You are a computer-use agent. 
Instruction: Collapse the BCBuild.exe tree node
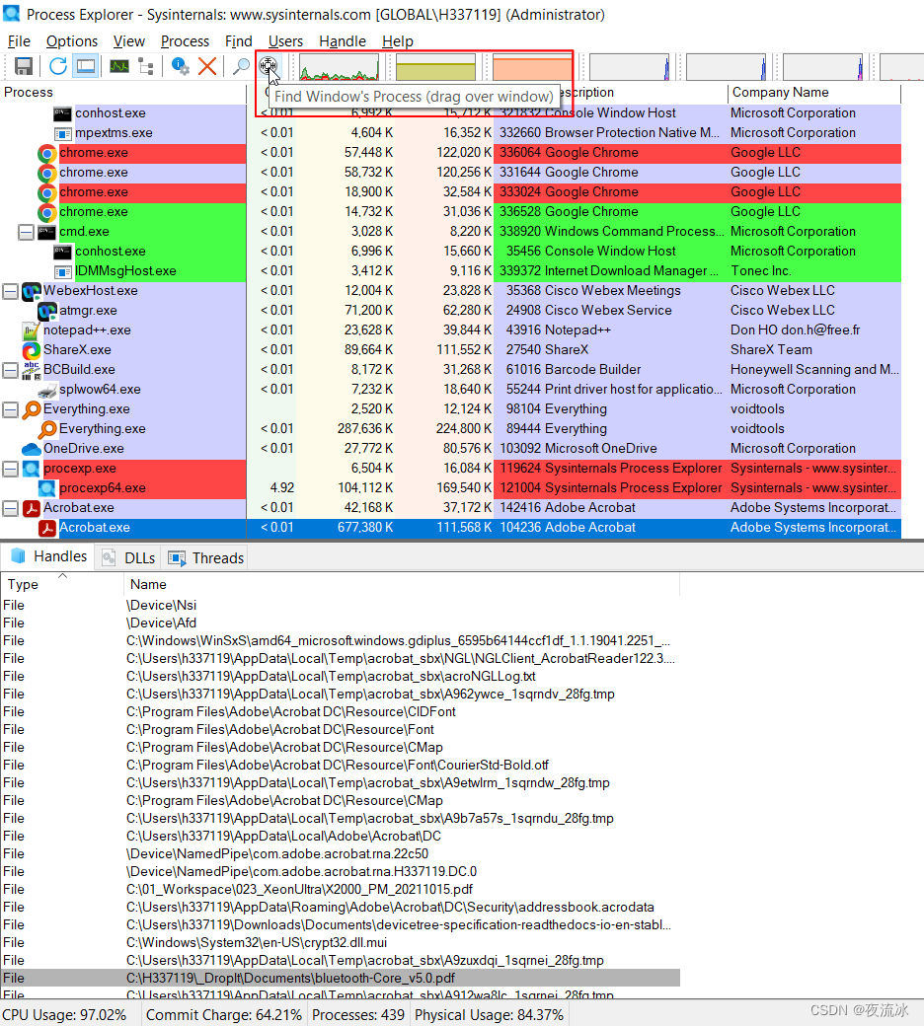[10, 370]
